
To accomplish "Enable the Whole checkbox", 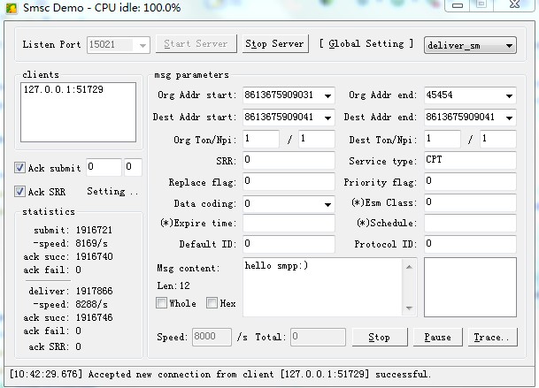I will pos(161,303).
